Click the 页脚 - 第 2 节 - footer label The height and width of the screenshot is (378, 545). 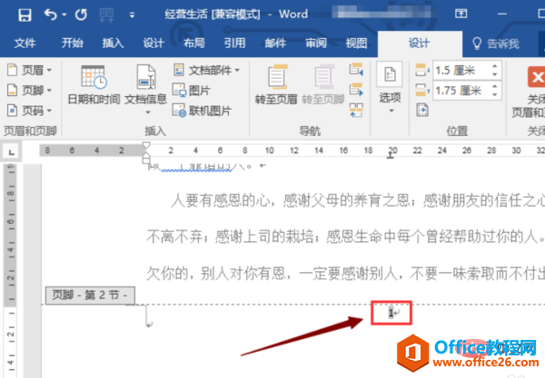90,296
